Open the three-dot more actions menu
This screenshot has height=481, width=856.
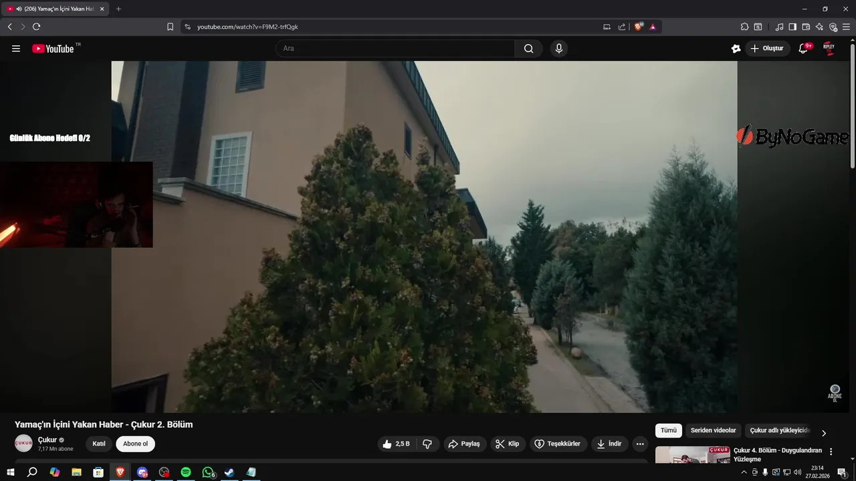[x=640, y=444]
